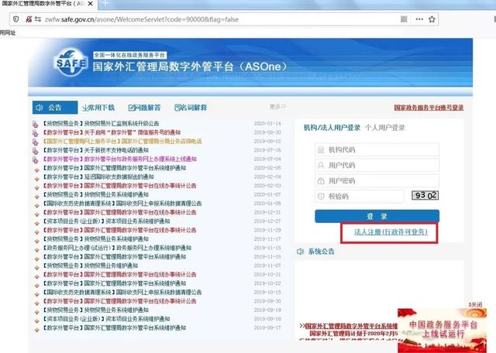Focus the 机构代码 input field
This screenshot has height=353, width=496.
(x=377, y=149)
